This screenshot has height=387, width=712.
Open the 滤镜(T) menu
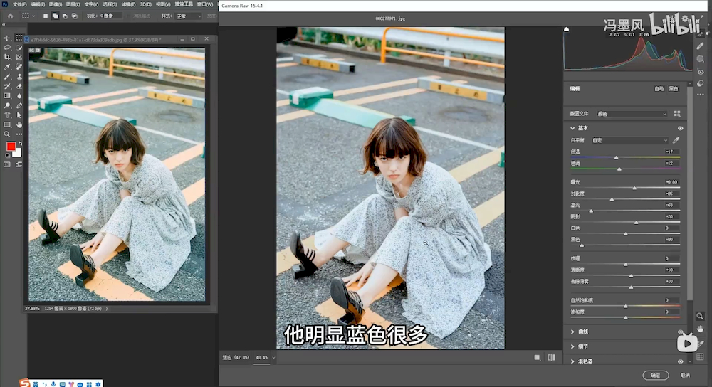point(128,4)
